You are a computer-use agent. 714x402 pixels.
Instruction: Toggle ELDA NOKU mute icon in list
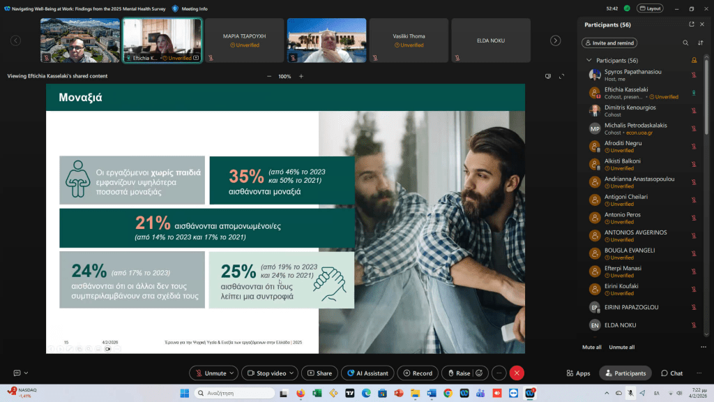694,325
